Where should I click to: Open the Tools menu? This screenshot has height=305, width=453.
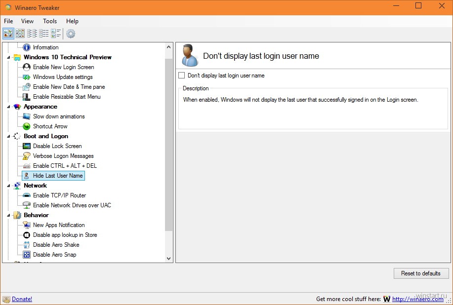tap(50, 21)
